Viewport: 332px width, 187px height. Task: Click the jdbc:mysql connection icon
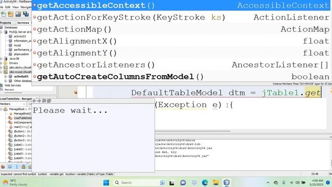coord(6,72)
